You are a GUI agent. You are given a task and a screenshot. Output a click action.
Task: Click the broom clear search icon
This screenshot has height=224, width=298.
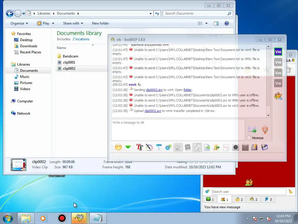point(290,191)
